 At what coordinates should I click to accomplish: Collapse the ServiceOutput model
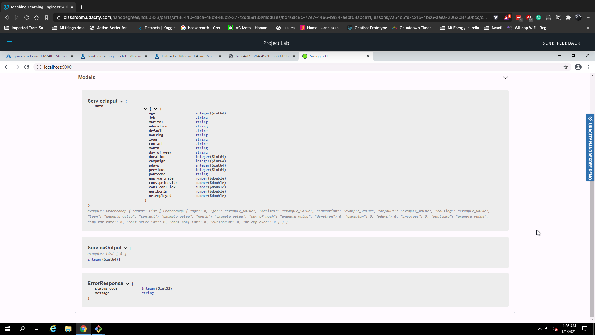pos(126,248)
